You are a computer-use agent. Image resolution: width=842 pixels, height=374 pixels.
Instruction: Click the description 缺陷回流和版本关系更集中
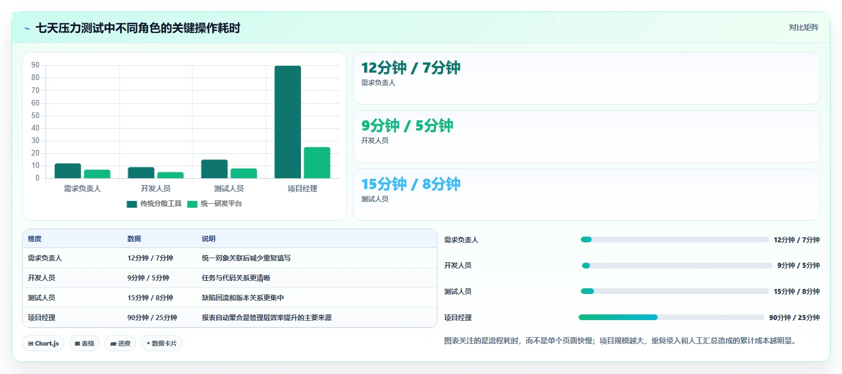[x=243, y=298]
